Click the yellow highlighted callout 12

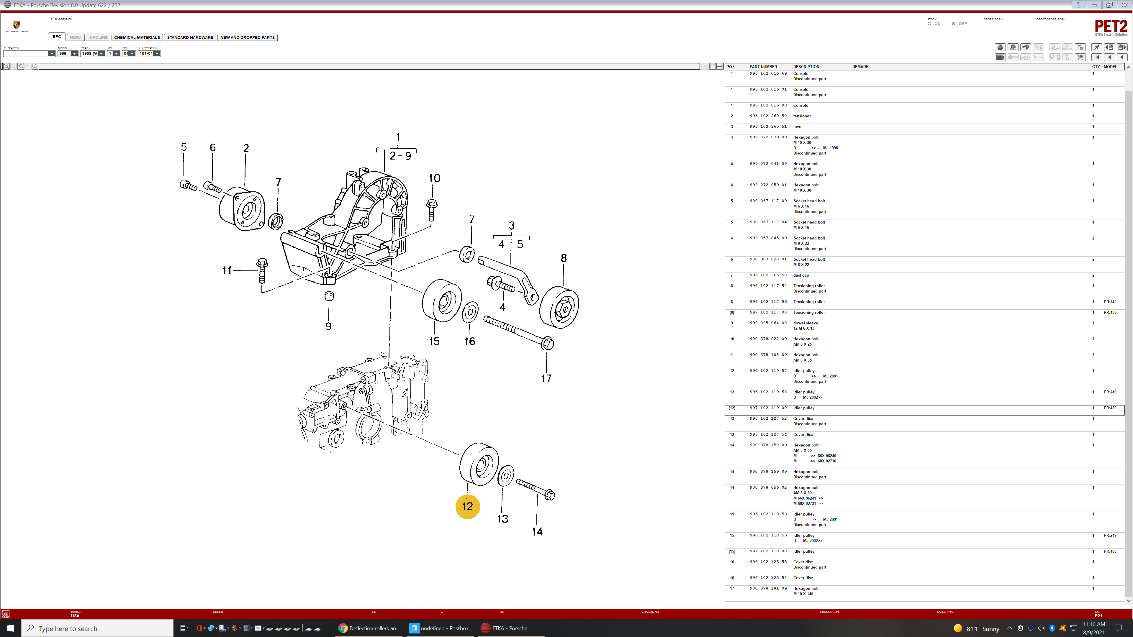click(x=467, y=506)
